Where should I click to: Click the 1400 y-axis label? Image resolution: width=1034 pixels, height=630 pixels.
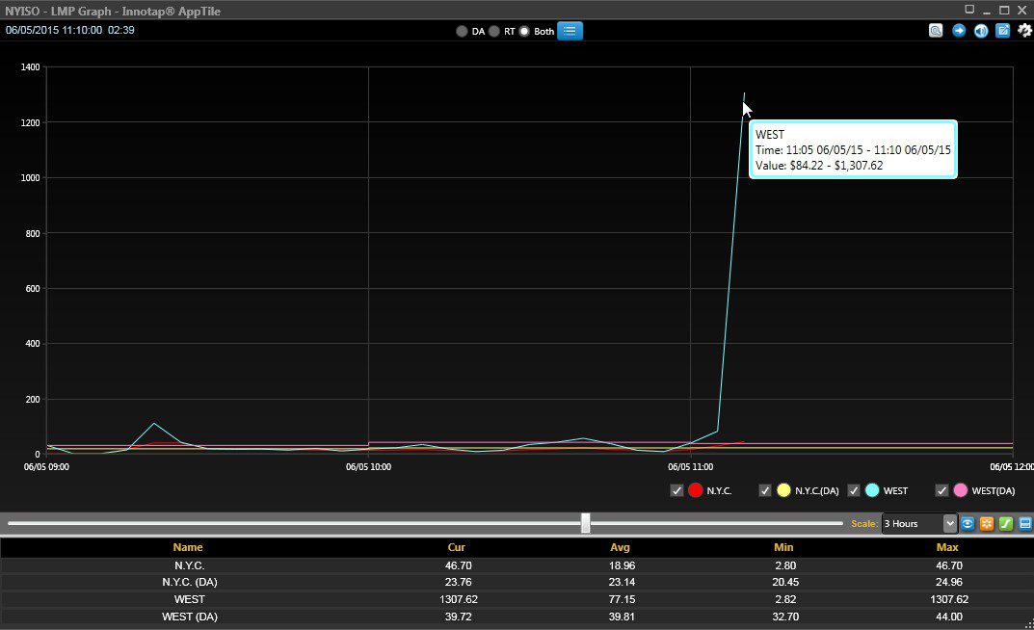tap(30, 66)
